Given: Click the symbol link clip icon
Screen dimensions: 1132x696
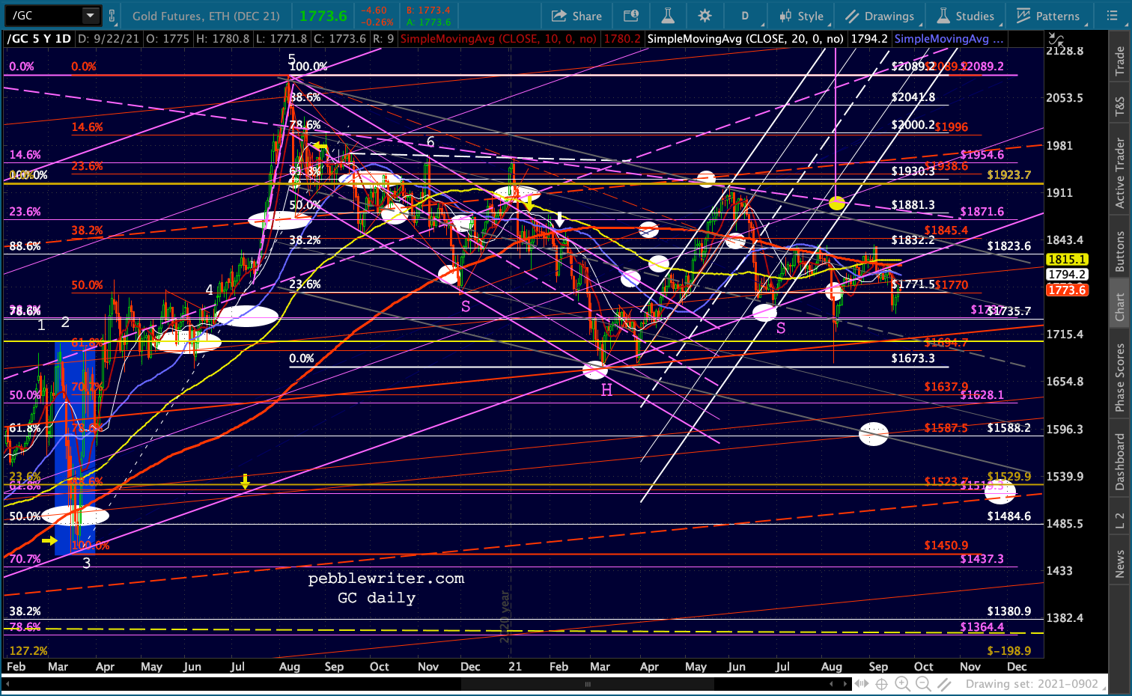Looking at the screenshot, I should [112, 16].
